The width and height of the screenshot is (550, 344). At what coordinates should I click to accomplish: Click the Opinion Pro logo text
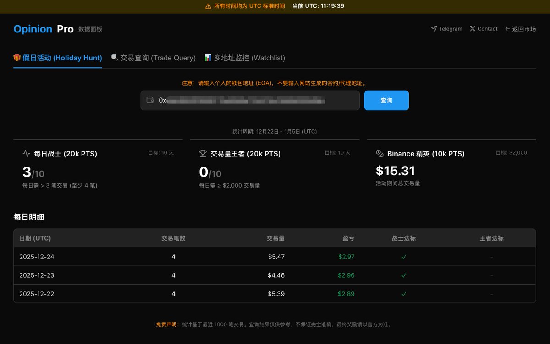[44, 29]
